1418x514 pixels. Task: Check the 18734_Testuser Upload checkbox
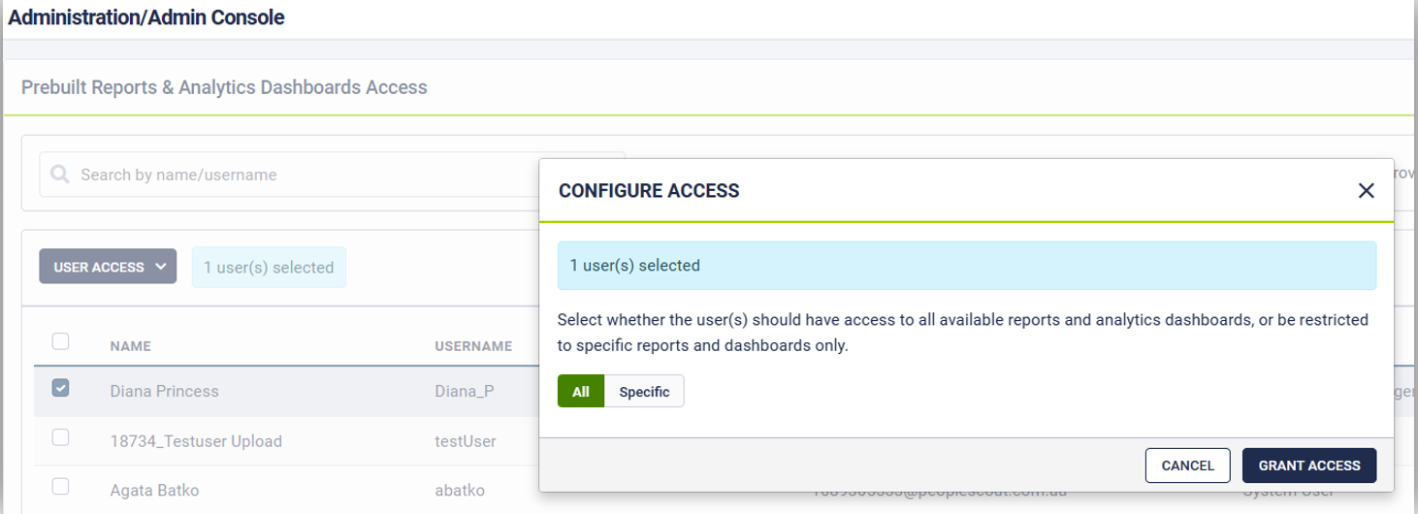coord(60,437)
